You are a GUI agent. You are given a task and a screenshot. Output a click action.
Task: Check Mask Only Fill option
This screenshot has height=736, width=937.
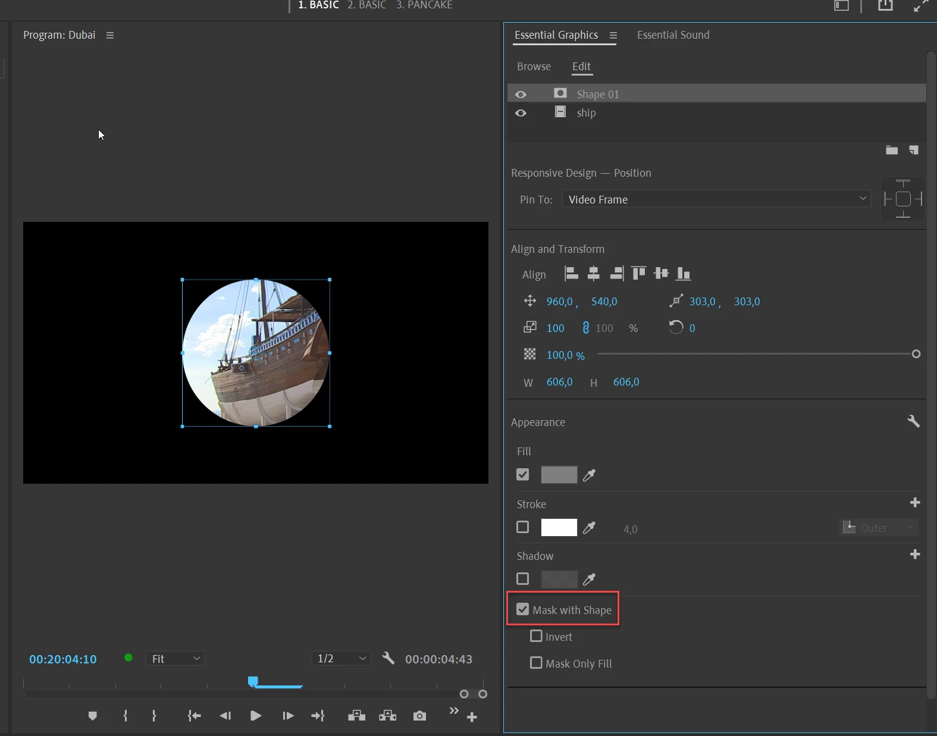pos(536,662)
